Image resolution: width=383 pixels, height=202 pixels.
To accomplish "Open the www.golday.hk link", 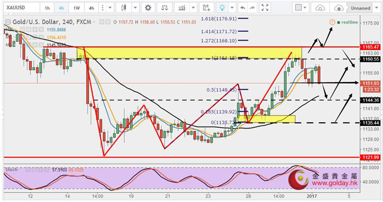I will (335, 183).
